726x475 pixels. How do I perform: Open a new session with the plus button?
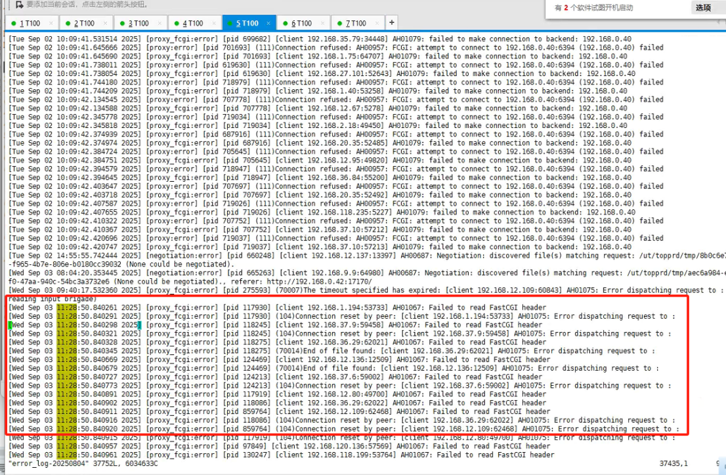[x=391, y=22]
